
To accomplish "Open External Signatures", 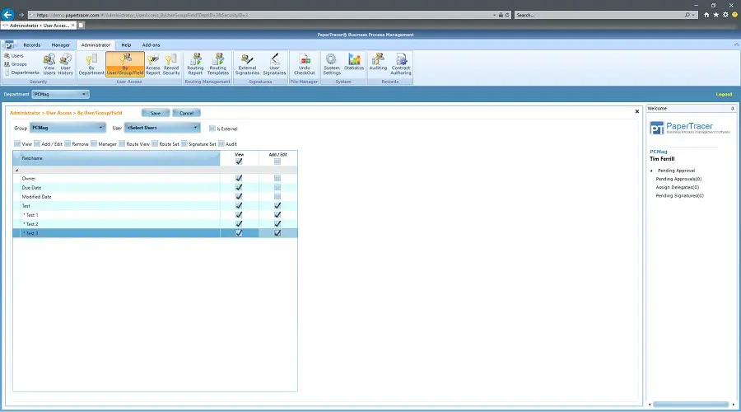I will point(247,63).
